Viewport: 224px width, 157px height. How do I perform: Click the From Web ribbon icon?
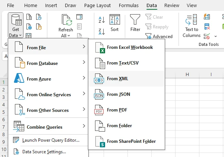pyautogui.click(x=29, y=26)
